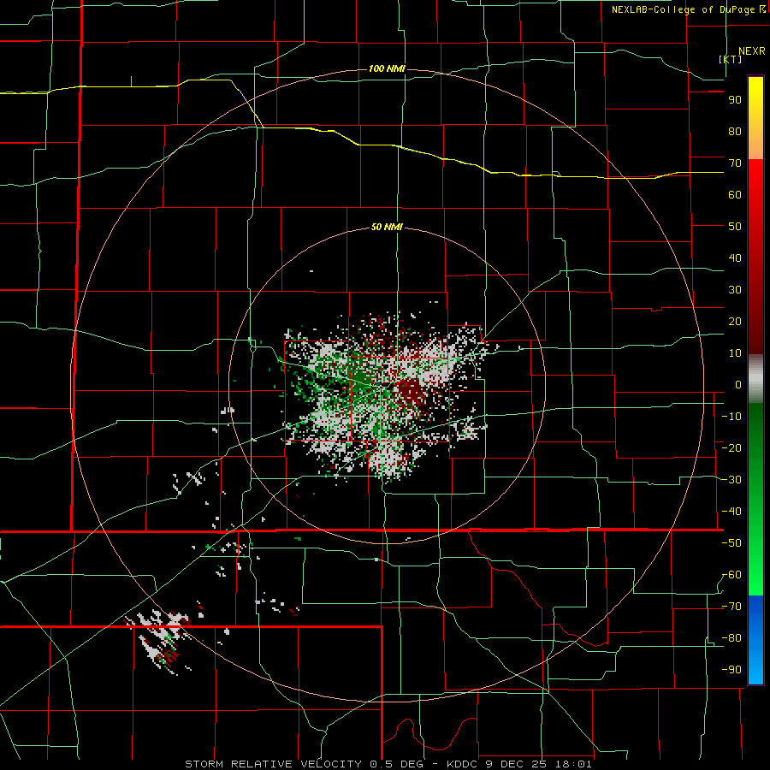Click the -80 value on the velocity scale
Viewport: 770px width, 770px height.
pyautogui.click(x=731, y=638)
